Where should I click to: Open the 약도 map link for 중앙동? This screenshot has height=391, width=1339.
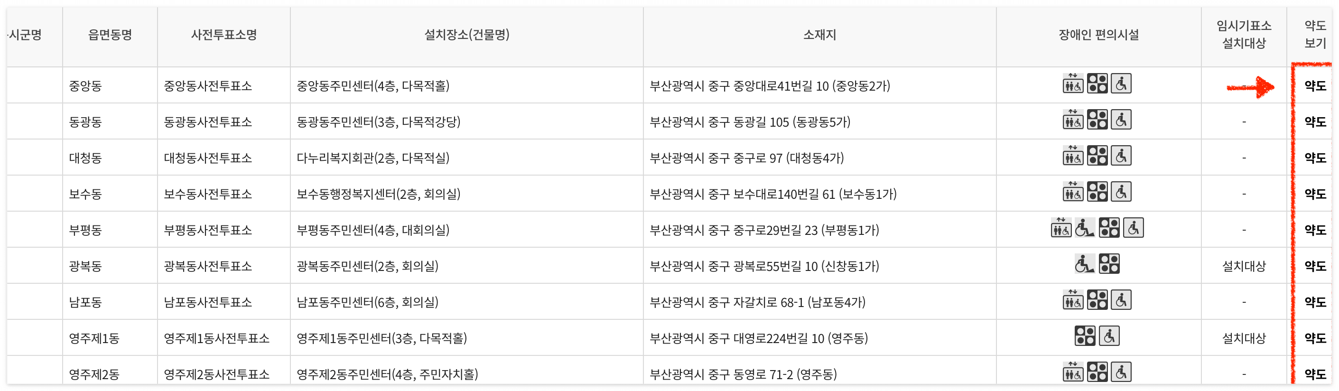point(1315,86)
